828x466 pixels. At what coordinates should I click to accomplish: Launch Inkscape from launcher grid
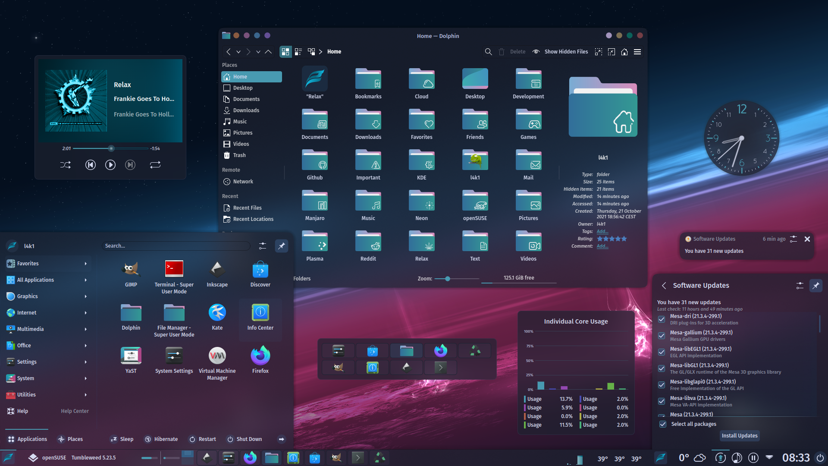tap(217, 275)
